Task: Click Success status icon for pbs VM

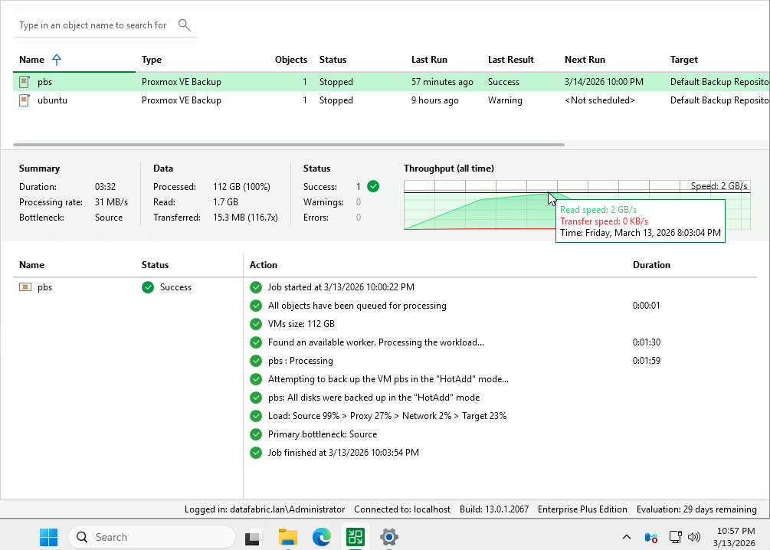Action: pyautogui.click(x=148, y=287)
